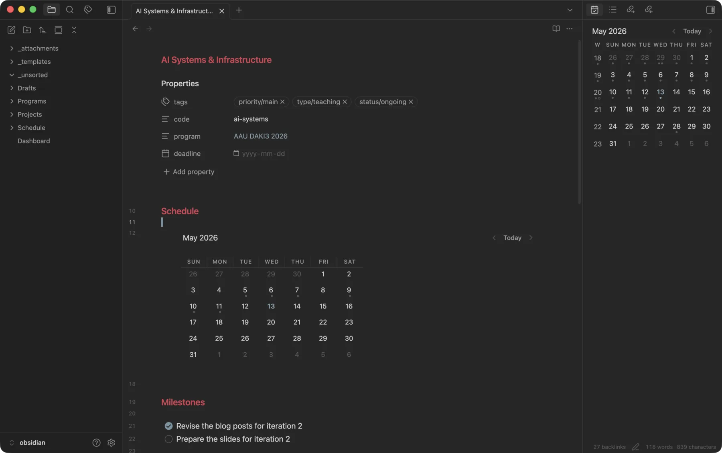Uncheck 'Revise the blog posts for iteration 2'

168,426
